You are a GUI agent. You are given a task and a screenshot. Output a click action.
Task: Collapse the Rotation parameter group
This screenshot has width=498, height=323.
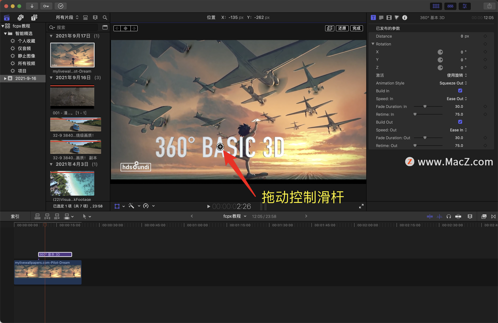[373, 44]
